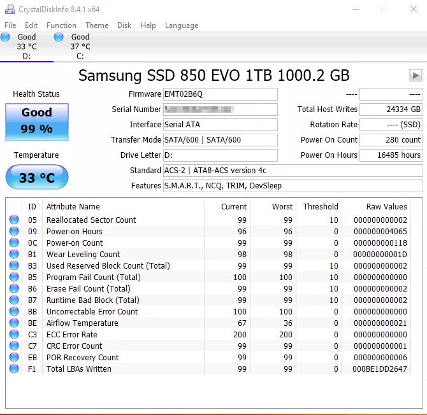This screenshot has height=415, width=427.
Task: Select the ECC Error Rate attribute name
Action: (71, 335)
